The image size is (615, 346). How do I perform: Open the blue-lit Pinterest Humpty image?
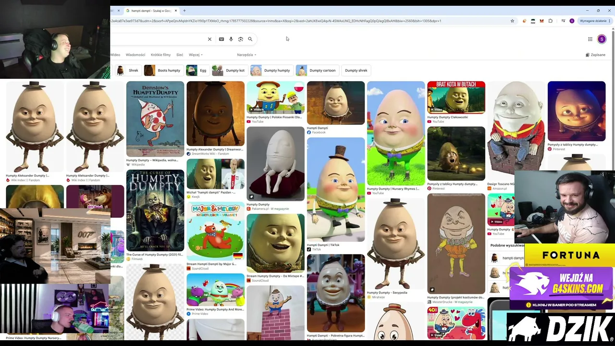[577, 111]
